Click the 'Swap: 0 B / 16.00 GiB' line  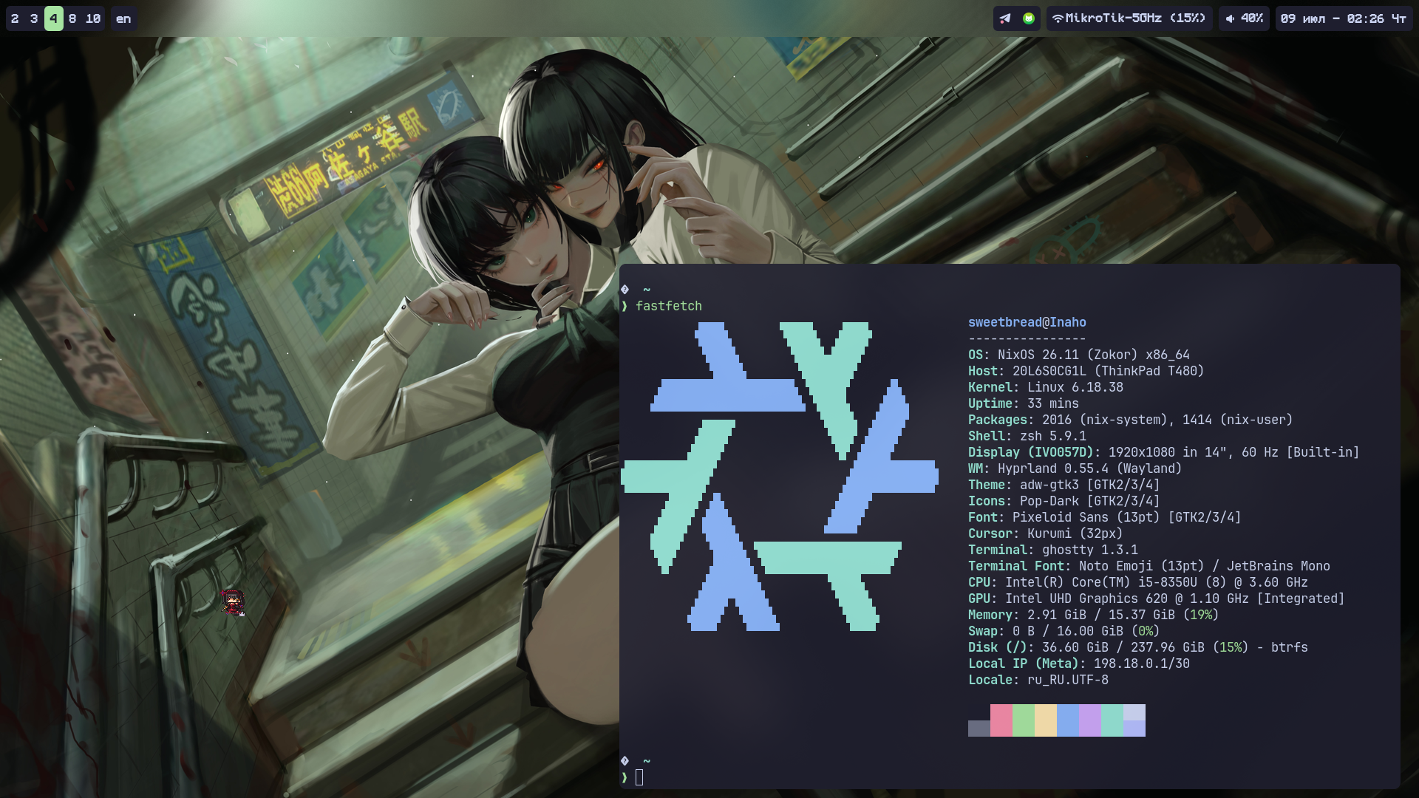tap(1064, 631)
